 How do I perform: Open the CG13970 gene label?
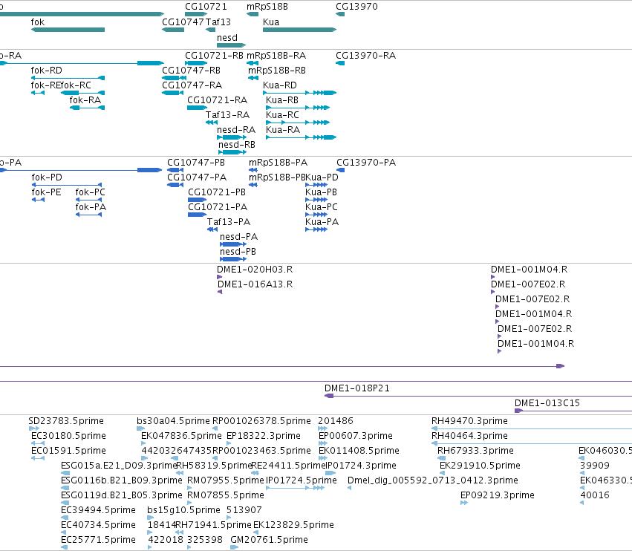click(356, 7)
